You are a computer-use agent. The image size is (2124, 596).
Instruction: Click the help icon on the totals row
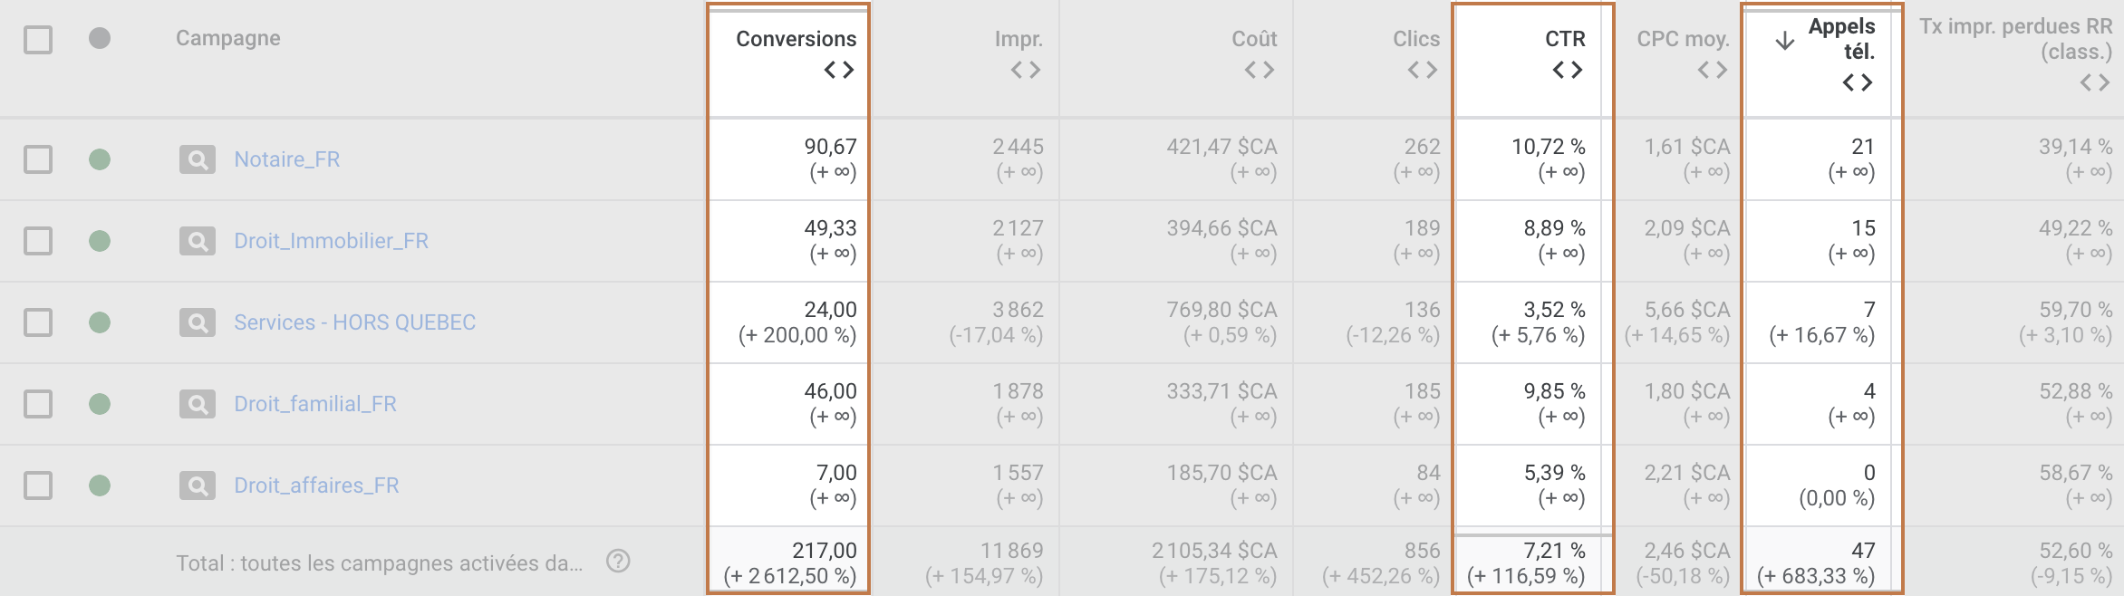point(620,562)
